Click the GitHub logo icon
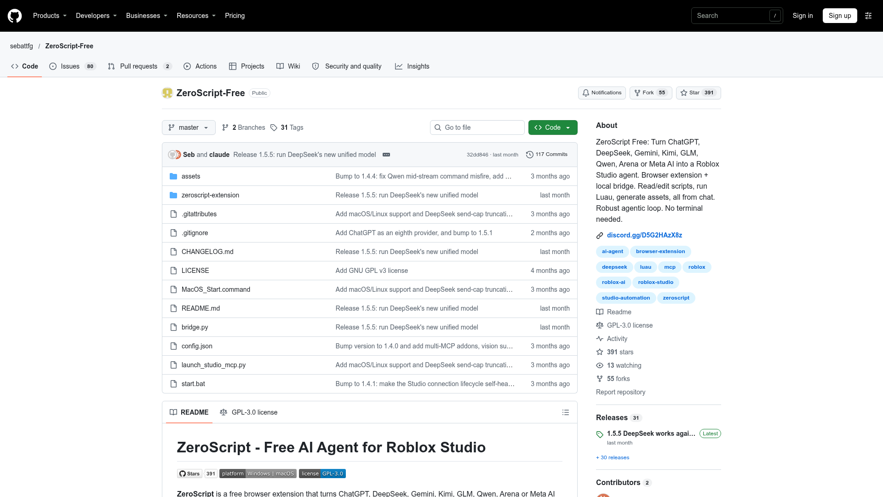Image resolution: width=883 pixels, height=497 pixels. click(x=15, y=16)
